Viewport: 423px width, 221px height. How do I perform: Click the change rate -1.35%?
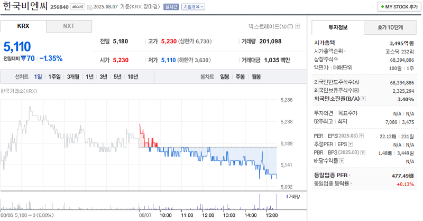[51, 59]
